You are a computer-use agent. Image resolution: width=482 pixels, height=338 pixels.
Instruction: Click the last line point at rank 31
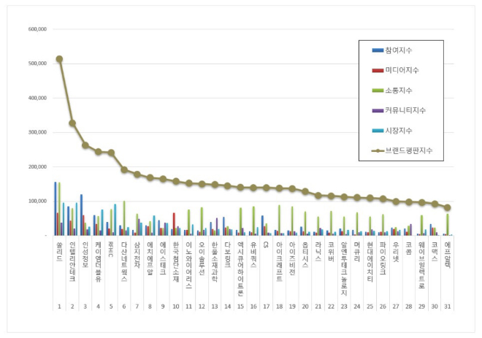447,207
